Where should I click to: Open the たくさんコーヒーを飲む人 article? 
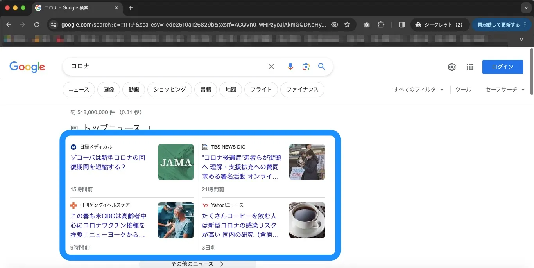click(x=240, y=225)
